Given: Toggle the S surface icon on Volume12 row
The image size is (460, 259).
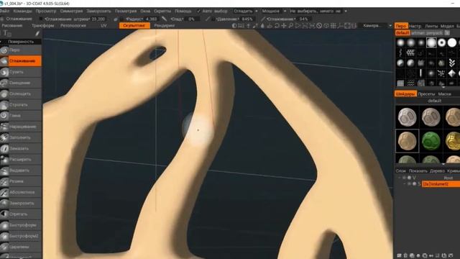Looking at the screenshot, I should tap(419, 184).
